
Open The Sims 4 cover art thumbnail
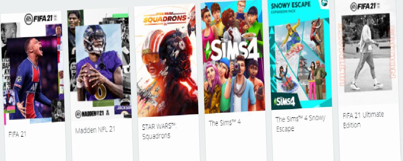(x=233, y=56)
